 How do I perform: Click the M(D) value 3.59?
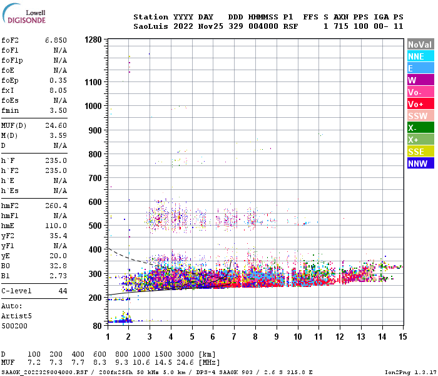[58, 136]
